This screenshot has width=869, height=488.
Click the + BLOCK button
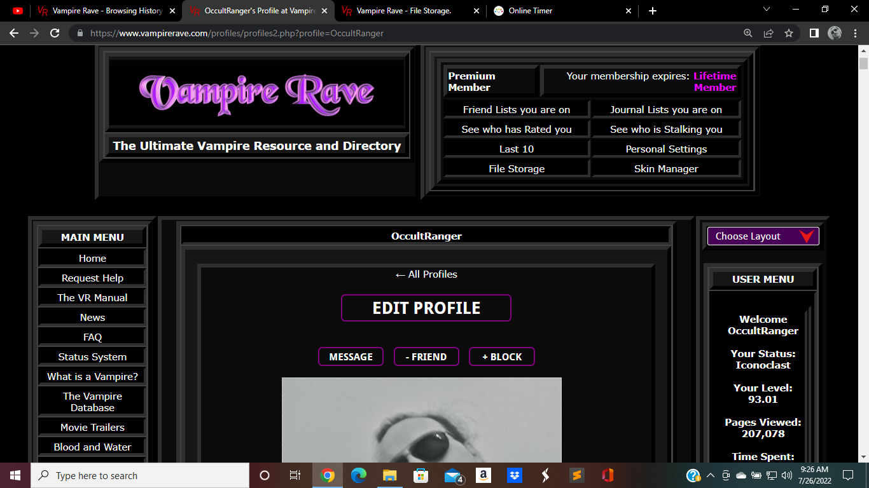(502, 356)
